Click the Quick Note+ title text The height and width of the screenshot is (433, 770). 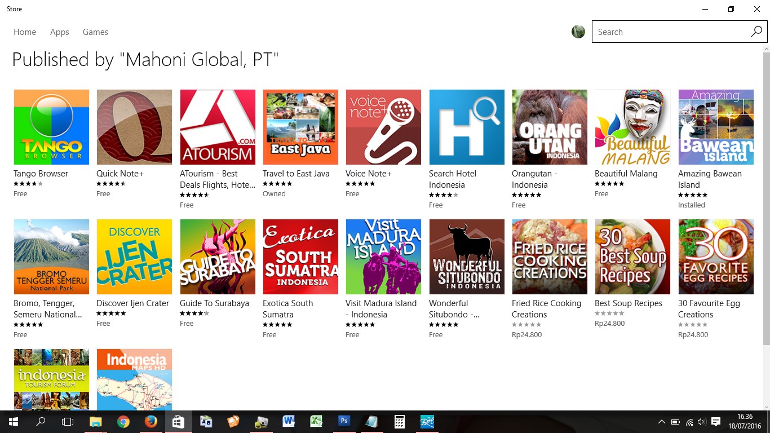pos(120,174)
